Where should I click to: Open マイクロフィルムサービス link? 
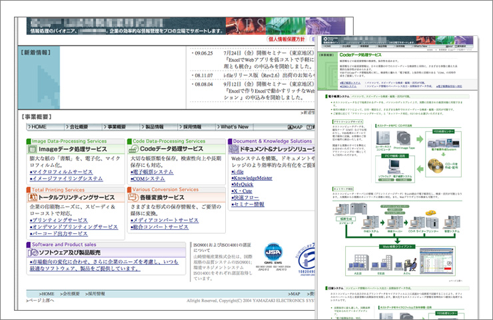(61, 172)
